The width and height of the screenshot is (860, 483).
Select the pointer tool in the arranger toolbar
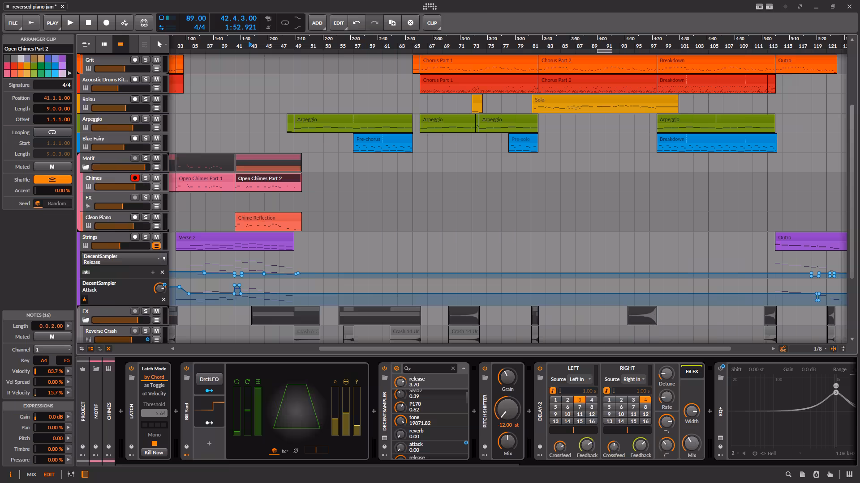[x=159, y=44]
